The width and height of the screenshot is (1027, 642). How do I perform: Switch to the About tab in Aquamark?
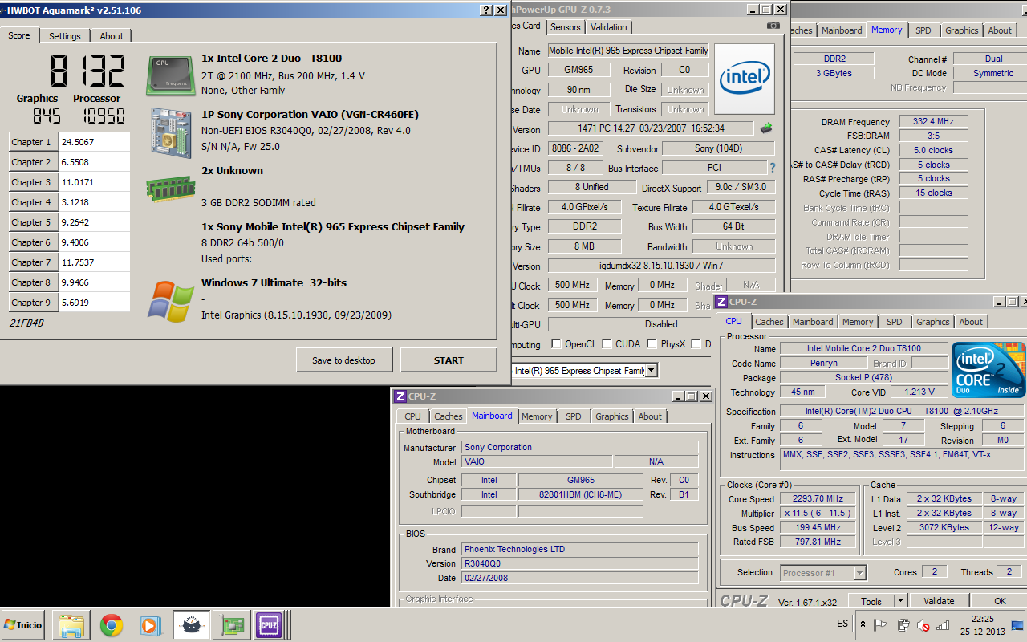112,36
